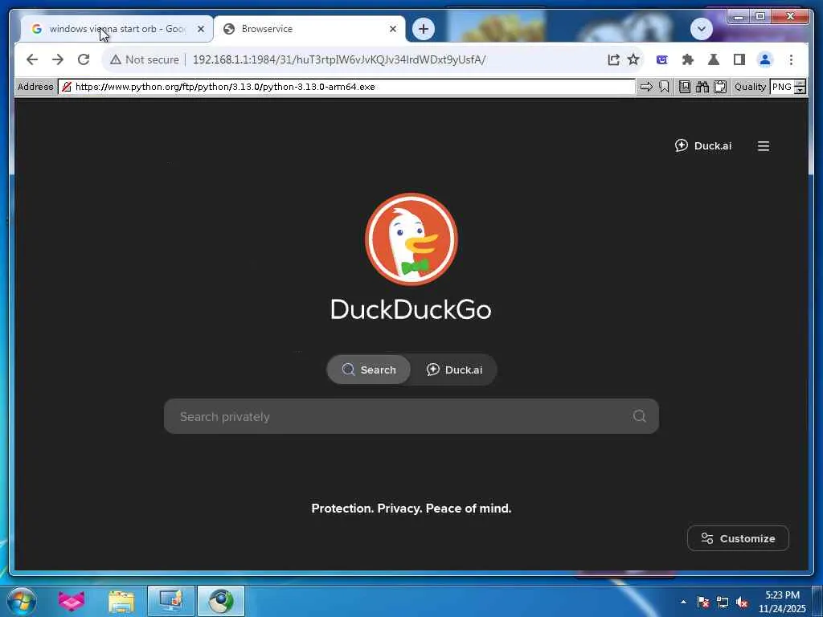Close the Browservice tab
823x617 pixels.
[x=392, y=29]
